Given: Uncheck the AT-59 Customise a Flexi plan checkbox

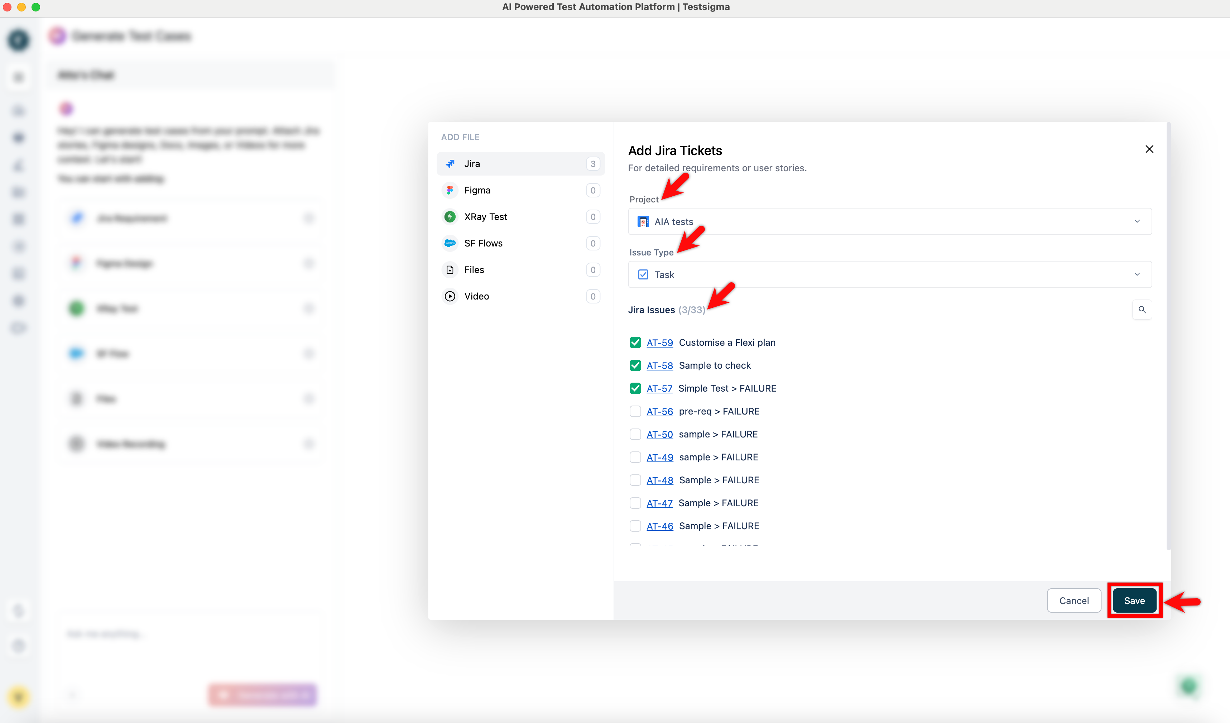Looking at the screenshot, I should click(x=635, y=343).
